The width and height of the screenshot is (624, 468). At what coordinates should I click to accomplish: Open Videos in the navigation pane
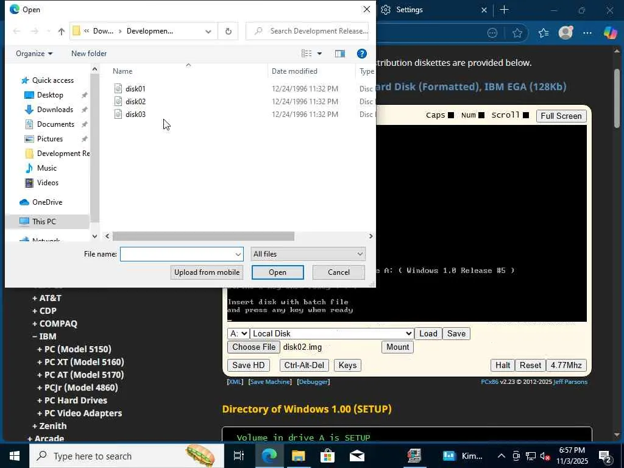point(48,183)
